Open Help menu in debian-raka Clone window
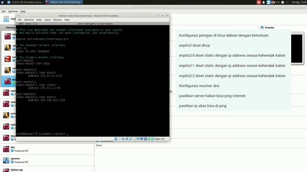The height and width of the screenshot is (172, 307). [x=67, y=20]
